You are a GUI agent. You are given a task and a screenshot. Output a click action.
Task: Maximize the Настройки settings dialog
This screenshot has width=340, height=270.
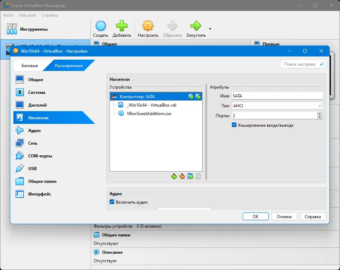pos(305,51)
